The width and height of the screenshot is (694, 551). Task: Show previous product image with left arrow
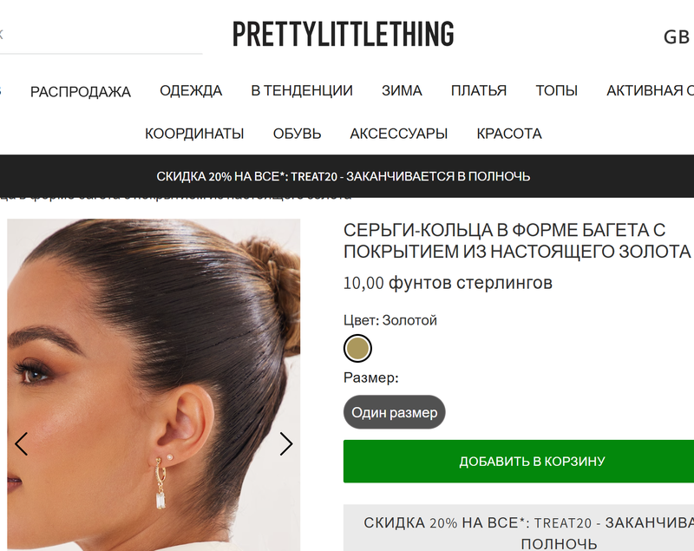click(x=21, y=444)
